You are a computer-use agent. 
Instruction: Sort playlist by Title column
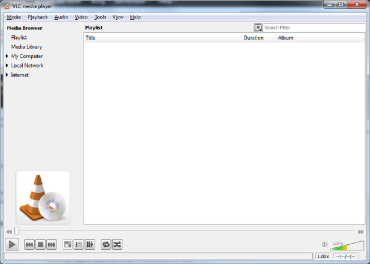click(x=163, y=38)
